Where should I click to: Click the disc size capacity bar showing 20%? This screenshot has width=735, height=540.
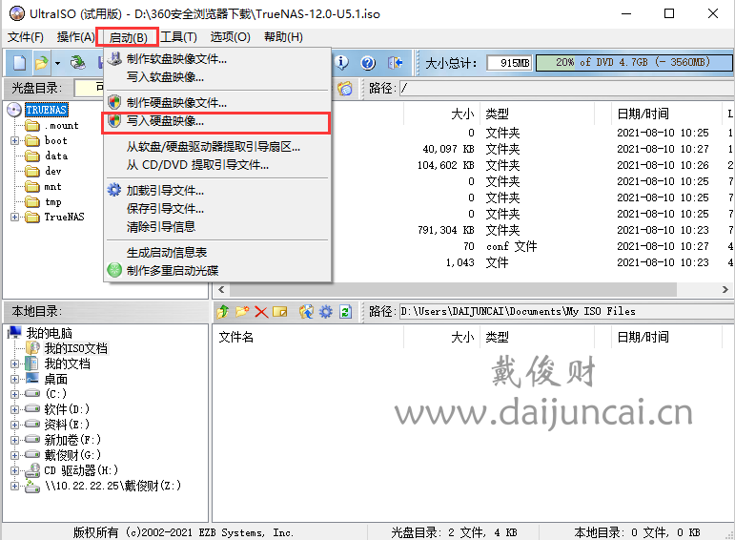(634, 62)
